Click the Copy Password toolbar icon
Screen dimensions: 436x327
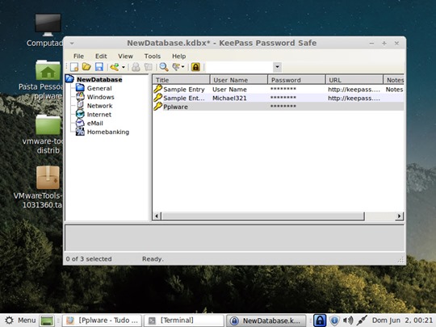149,67
